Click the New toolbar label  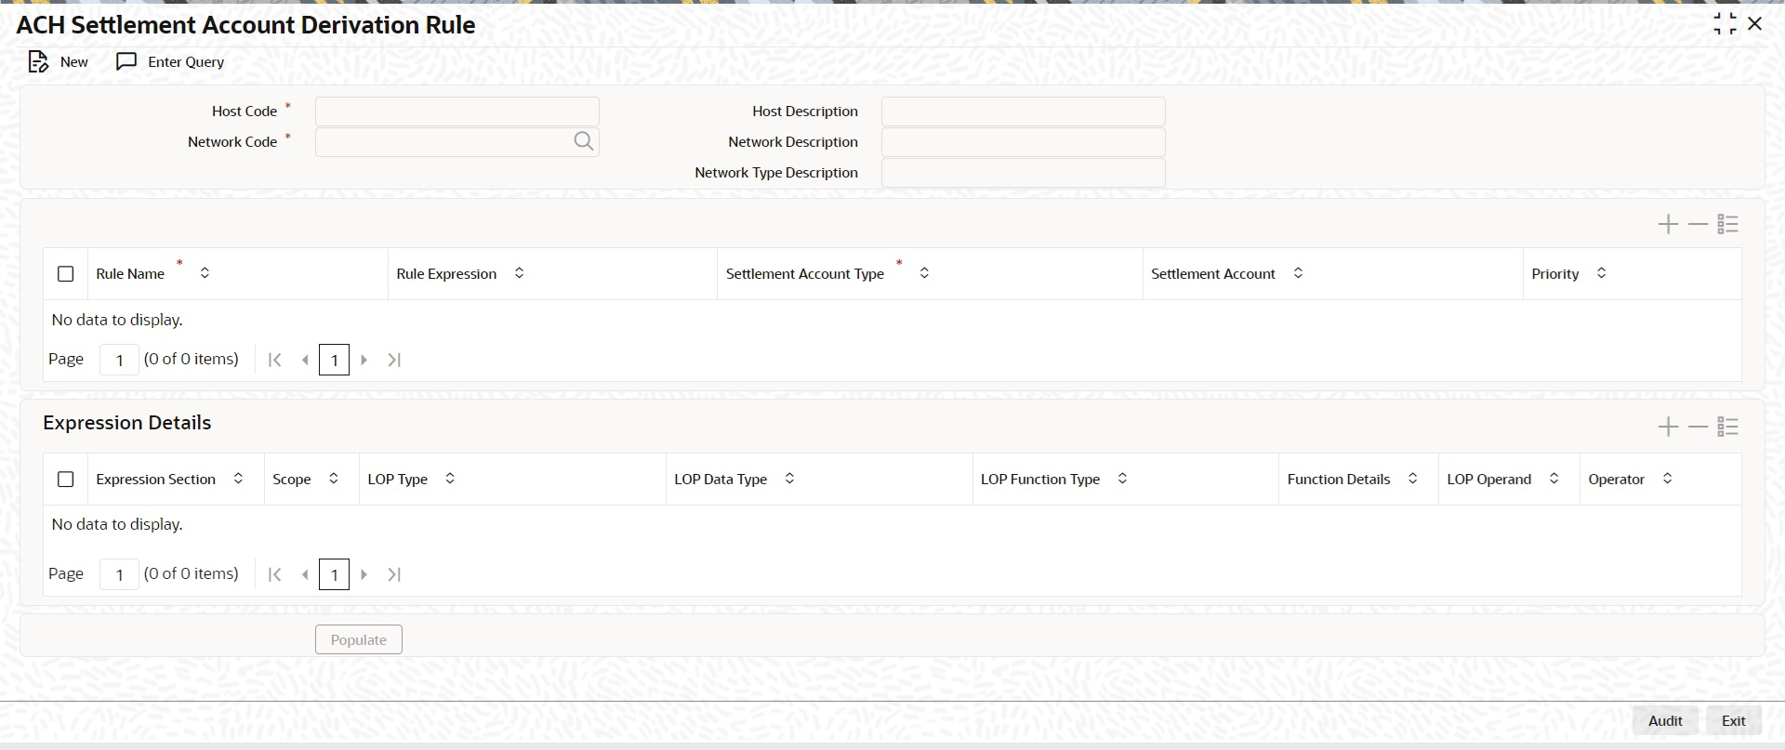click(74, 62)
